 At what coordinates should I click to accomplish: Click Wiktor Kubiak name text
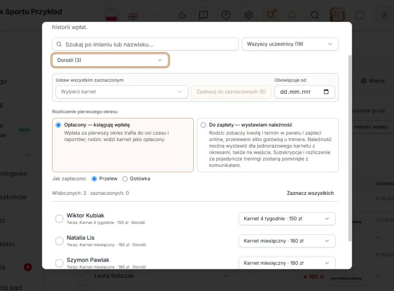click(85, 215)
